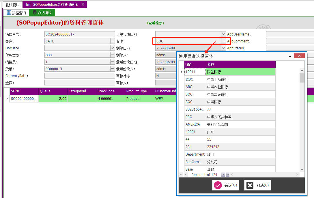Expand the 制单日期 dropdown arrow
The width and height of the screenshot is (314, 198).
223,48
